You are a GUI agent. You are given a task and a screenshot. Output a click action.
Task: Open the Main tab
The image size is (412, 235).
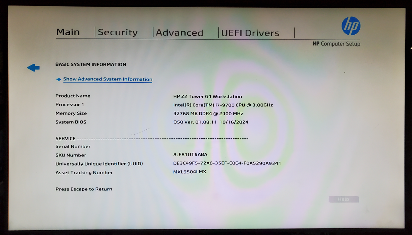(68, 32)
